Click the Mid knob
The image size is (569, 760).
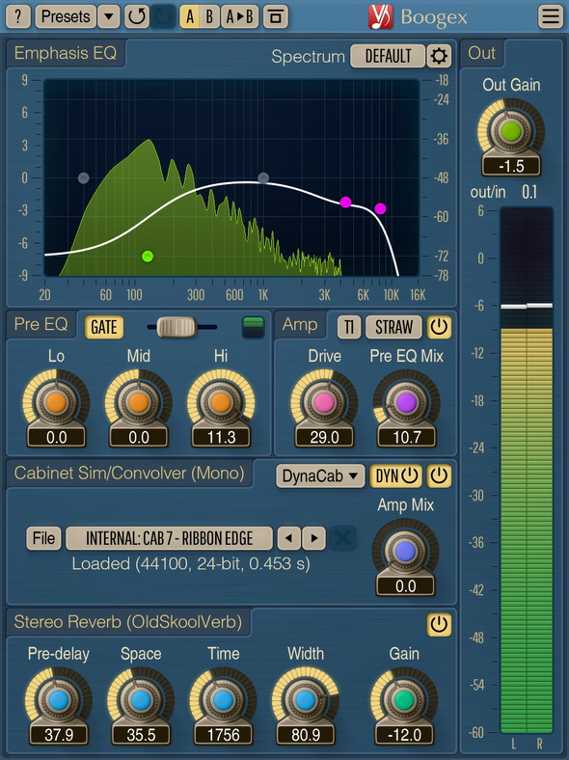[x=139, y=403]
